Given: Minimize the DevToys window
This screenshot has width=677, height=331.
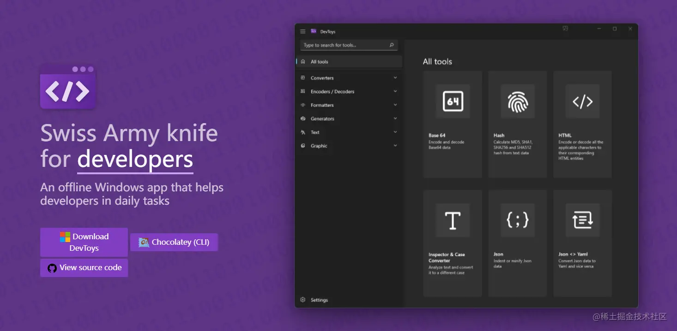Looking at the screenshot, I should tap(599, 29).
